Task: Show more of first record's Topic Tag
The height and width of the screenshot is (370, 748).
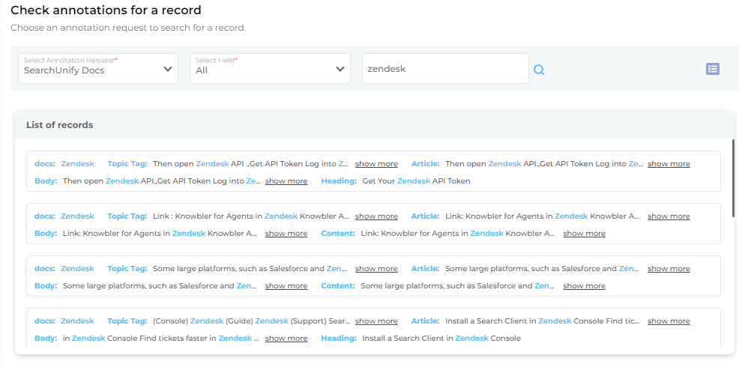Action: (376, 163)
